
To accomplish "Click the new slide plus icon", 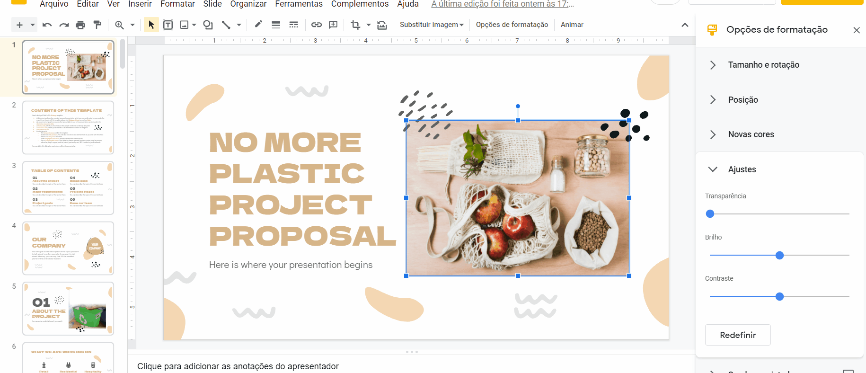I will point(19,25).
